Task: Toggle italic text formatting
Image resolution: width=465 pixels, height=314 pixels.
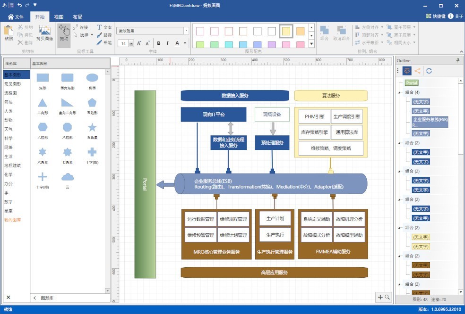Action: point(168,43)
